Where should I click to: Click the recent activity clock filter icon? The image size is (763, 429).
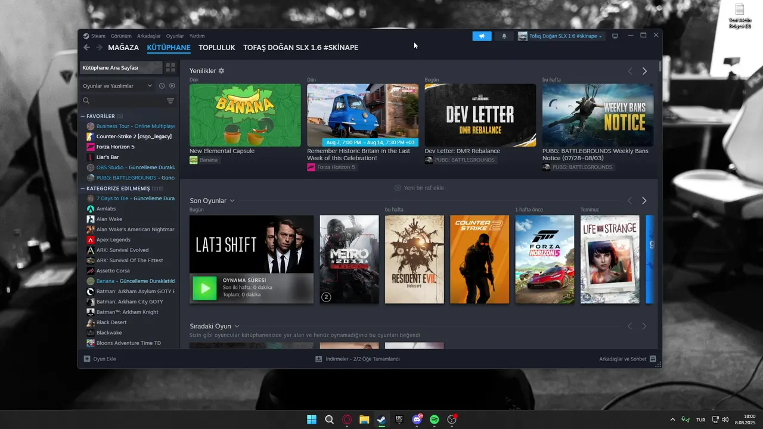click(162, 86)
